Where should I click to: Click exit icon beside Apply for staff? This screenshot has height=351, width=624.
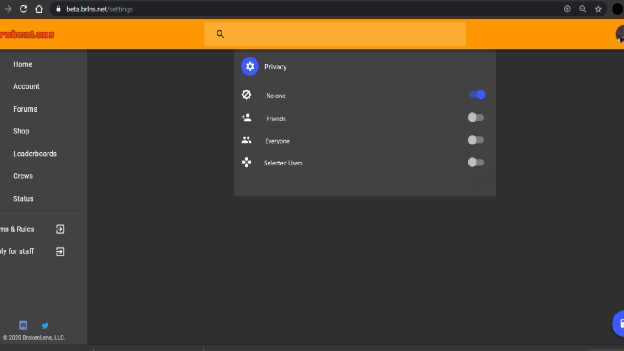click(60, 251)
